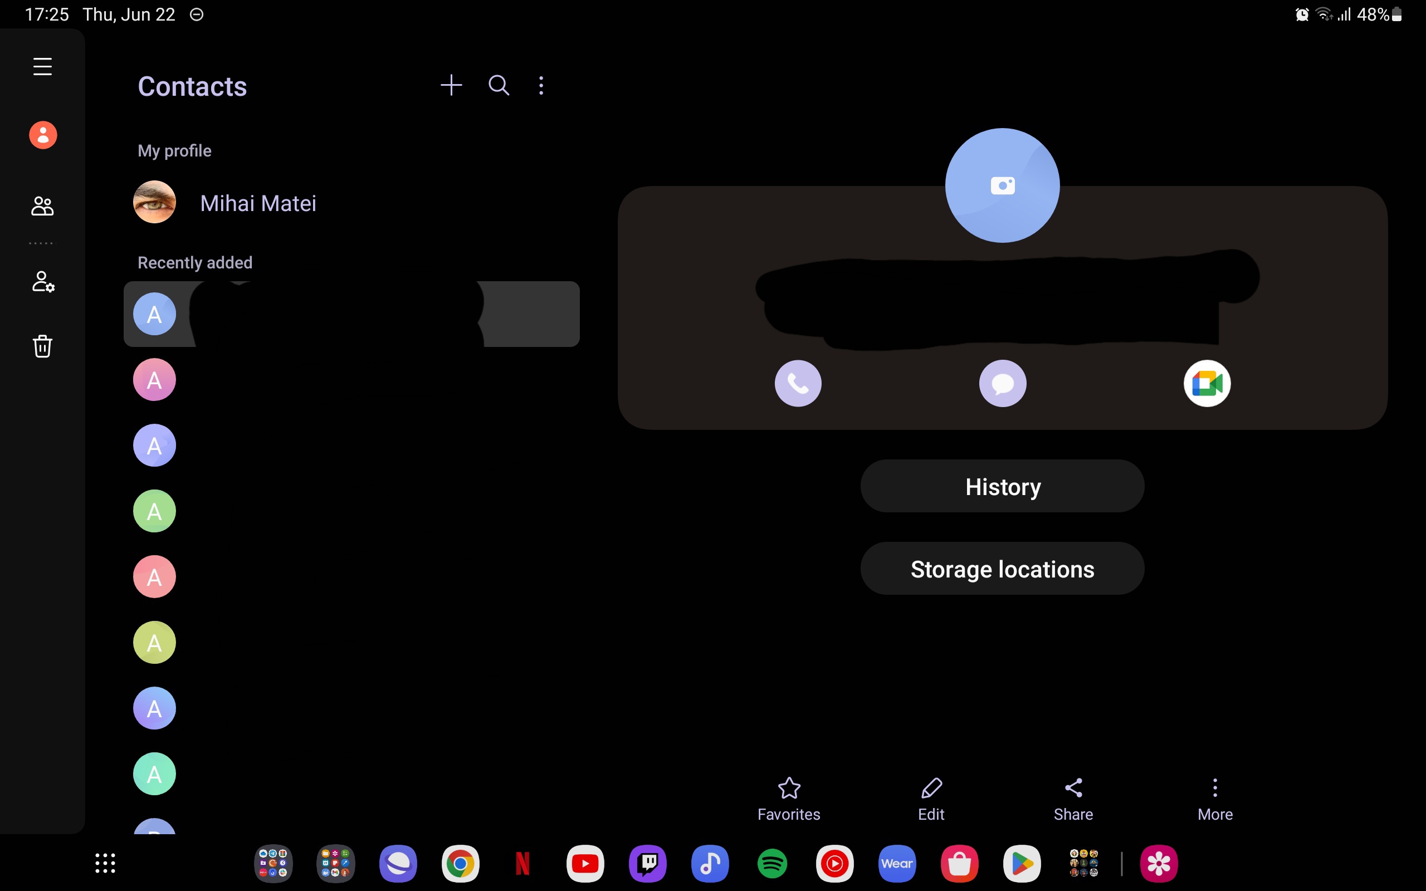The height and width of the screenshot is (891, 1426).
Task: Expand the More options menu
Action: [x=1215, y=799]
